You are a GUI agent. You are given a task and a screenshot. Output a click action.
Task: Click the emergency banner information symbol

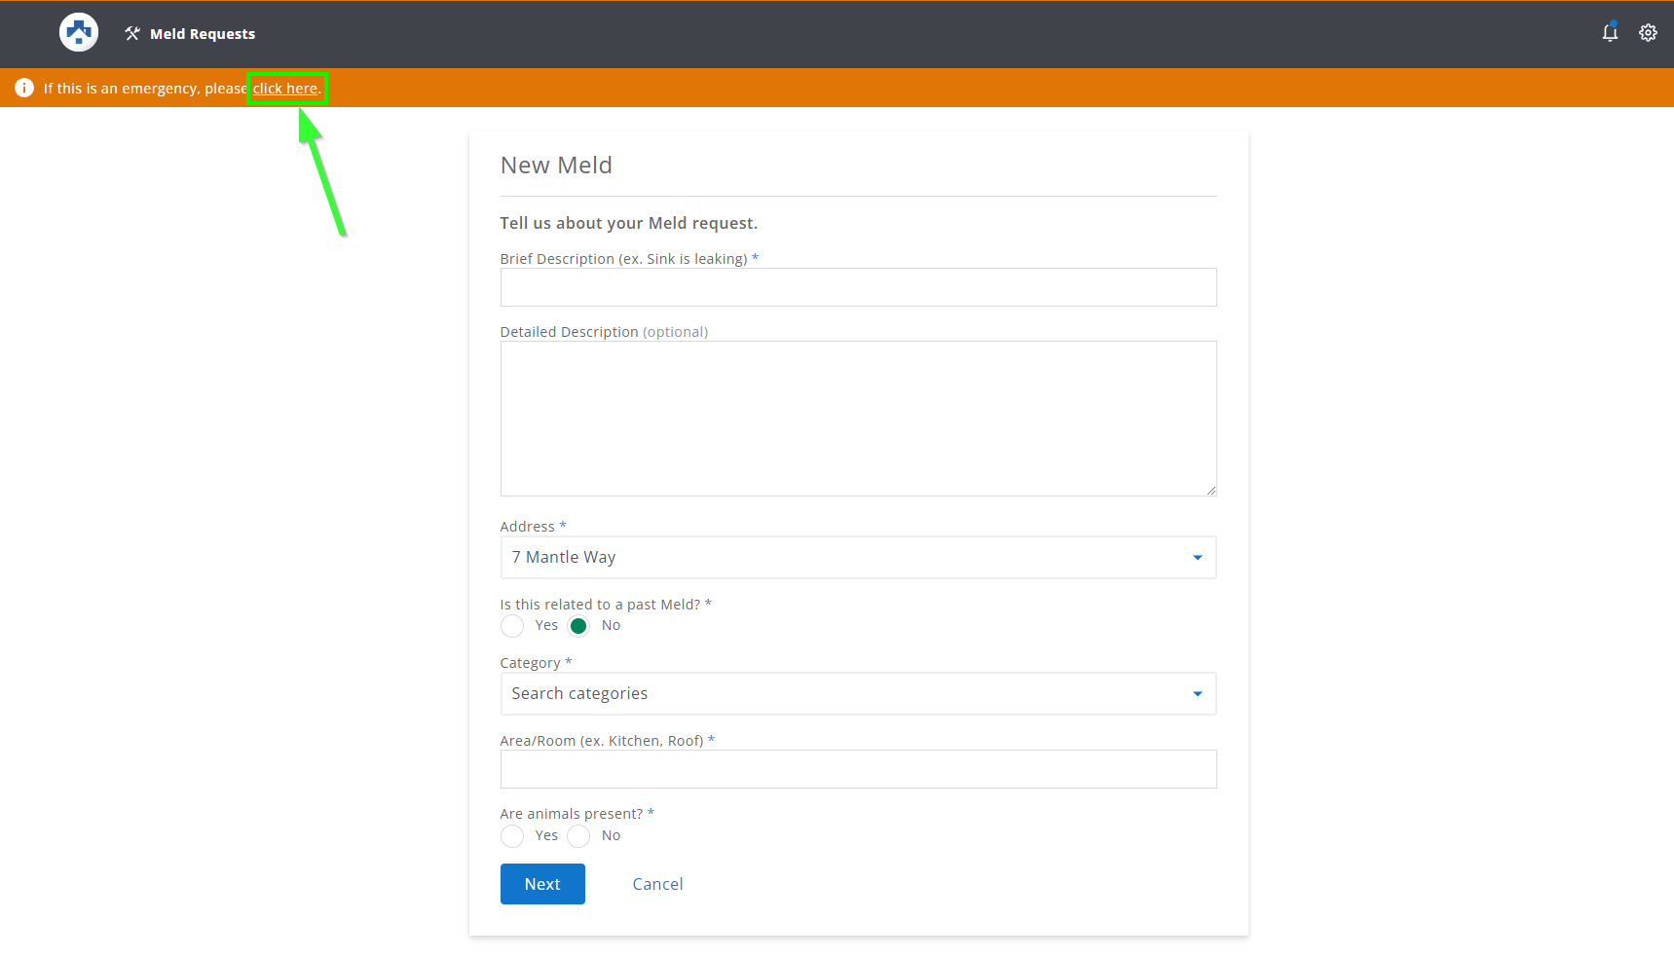[x=23, y=88]
